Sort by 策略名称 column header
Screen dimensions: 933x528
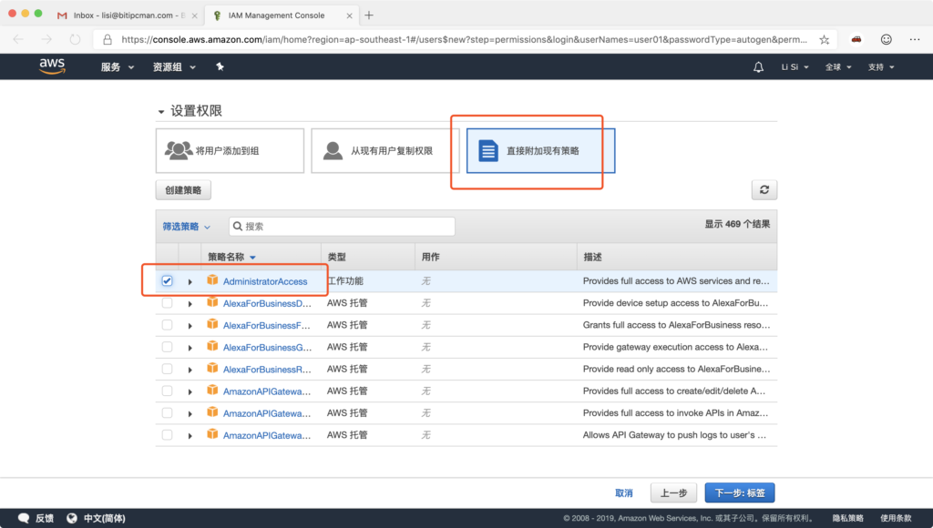point(231,257)
